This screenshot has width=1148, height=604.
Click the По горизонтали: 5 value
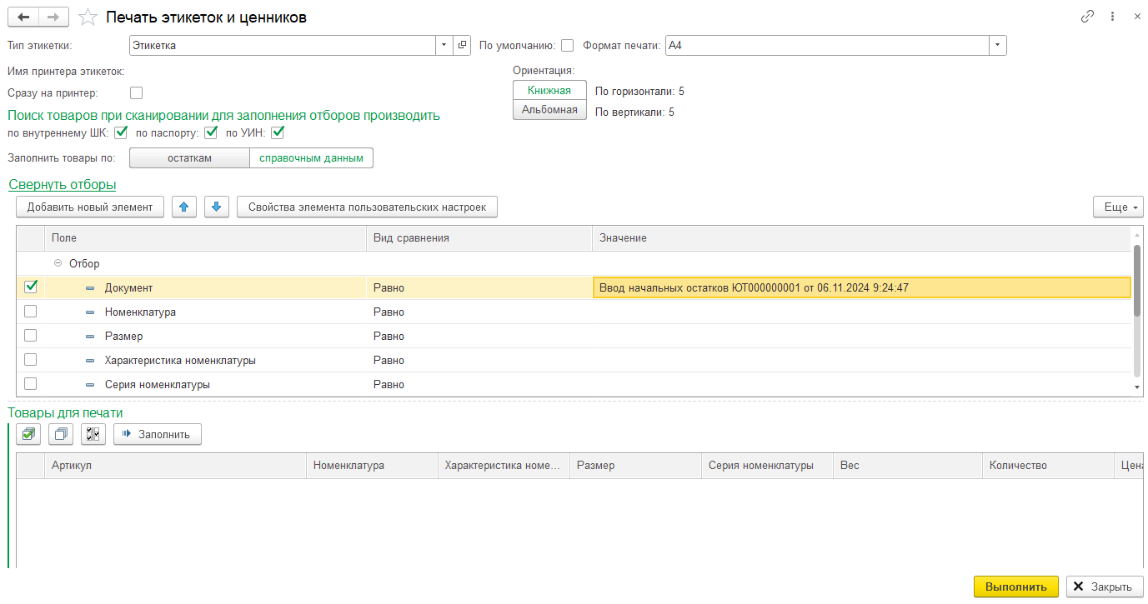pos(639,91)
